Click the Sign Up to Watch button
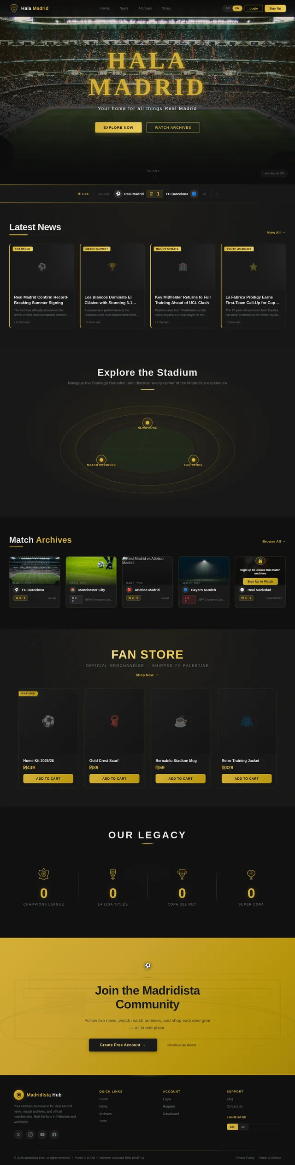295x1165 pixels. (x=260, y=581)
